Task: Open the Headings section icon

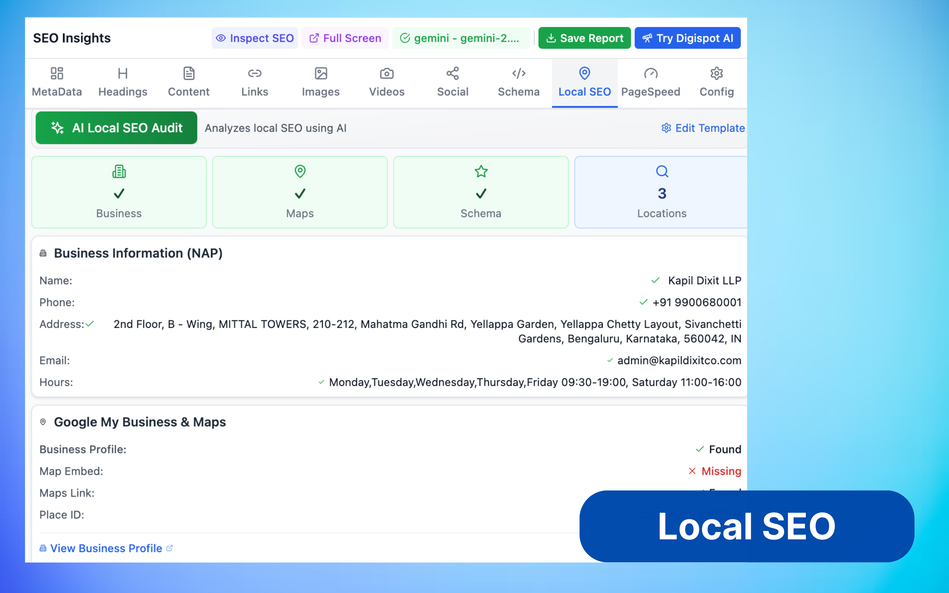Action: [122, 73]
